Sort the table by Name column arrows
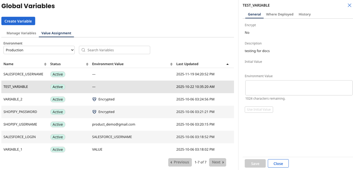This screenshot has width=353, height=170. pos(45,64)
